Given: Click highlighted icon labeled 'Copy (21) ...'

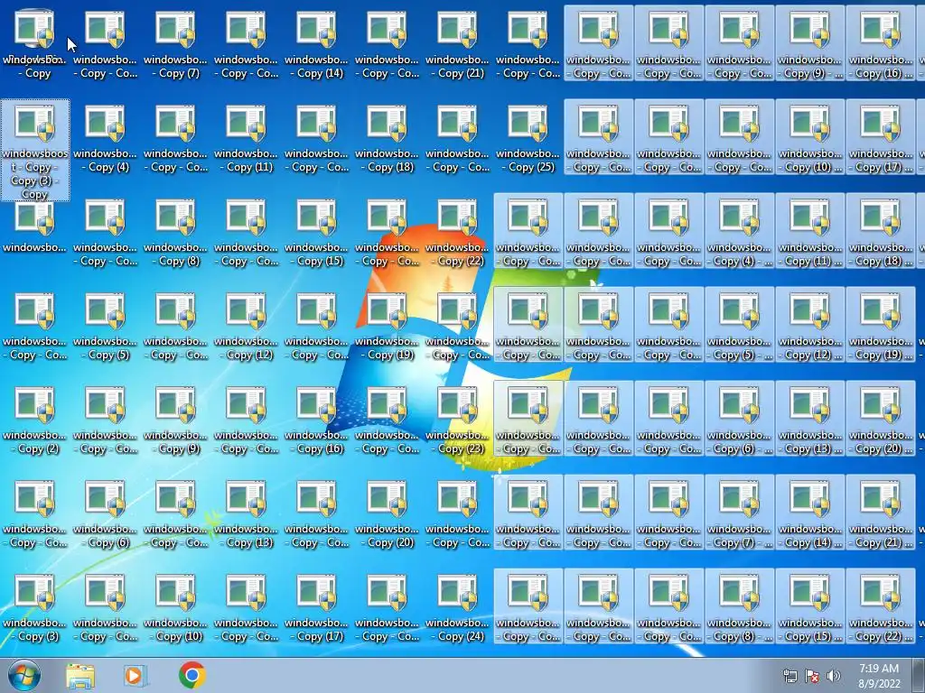Looking at the screenshot, I should pyautogui.click(x=880, y=513).
